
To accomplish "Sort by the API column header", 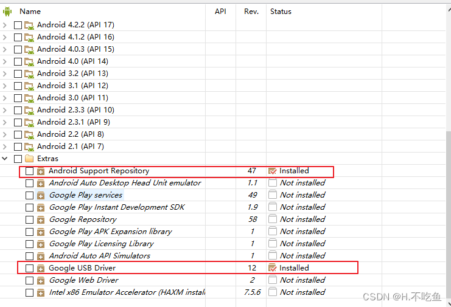I will 220,12.
